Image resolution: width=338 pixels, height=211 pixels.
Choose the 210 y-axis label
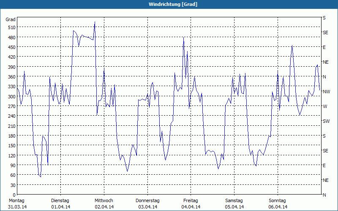click(12, 126)
